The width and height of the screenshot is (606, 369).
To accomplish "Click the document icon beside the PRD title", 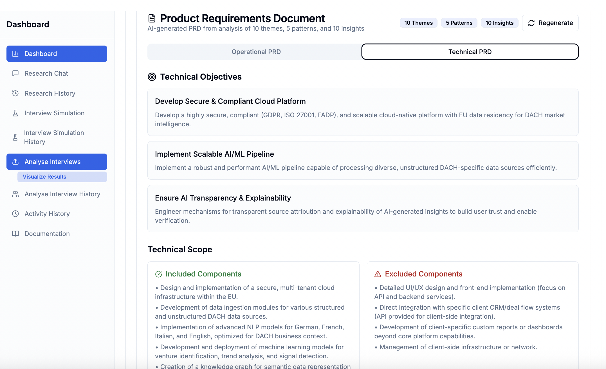I will pos(152,18).
